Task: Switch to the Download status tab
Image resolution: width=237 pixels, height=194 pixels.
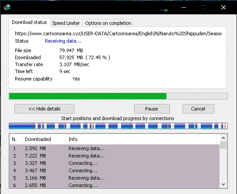Action: (x=29, y=22)
